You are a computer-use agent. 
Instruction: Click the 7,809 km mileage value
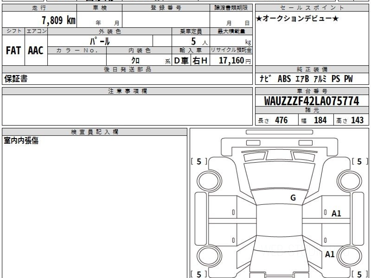[58, 20]
